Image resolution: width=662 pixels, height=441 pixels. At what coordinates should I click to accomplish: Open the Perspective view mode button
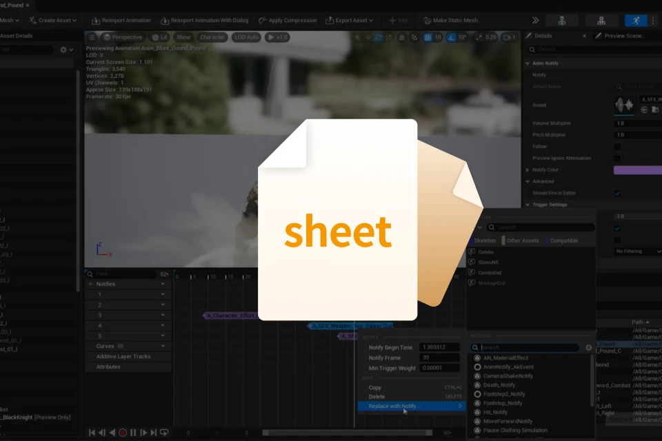point(123,37)
